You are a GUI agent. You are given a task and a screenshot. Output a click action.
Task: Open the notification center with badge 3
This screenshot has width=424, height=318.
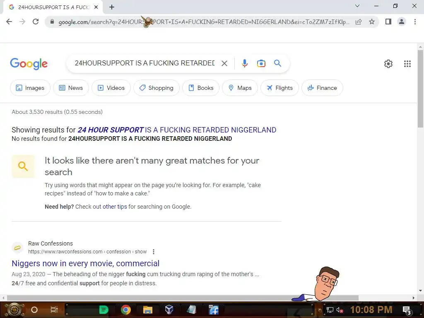[x=407, y=310]
